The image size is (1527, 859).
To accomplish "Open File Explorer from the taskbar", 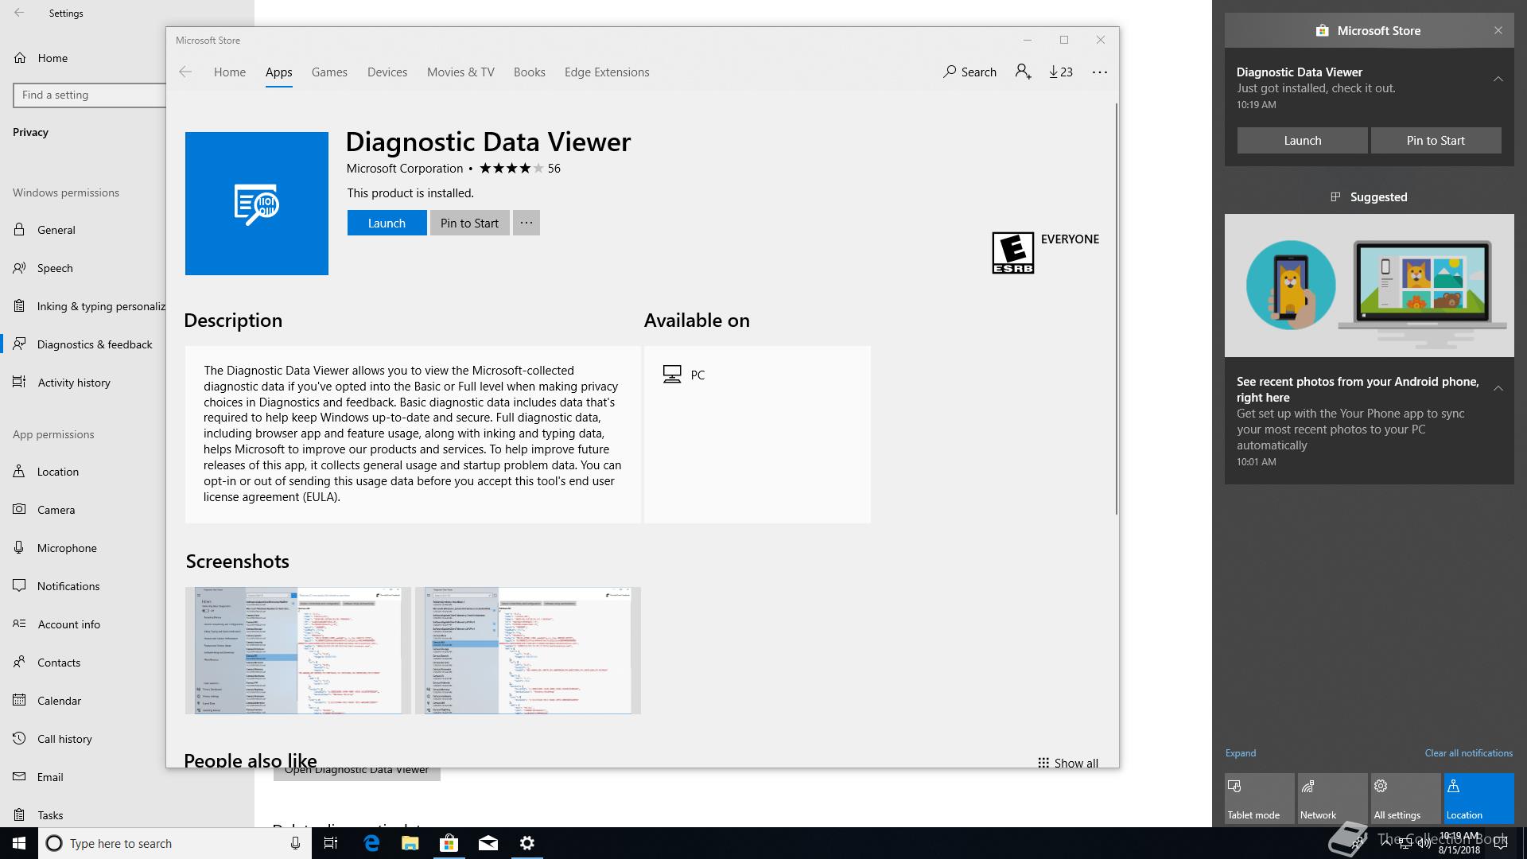I will point(410,843).
